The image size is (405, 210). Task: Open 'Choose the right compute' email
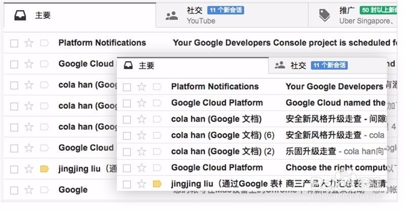coord(337,168)
